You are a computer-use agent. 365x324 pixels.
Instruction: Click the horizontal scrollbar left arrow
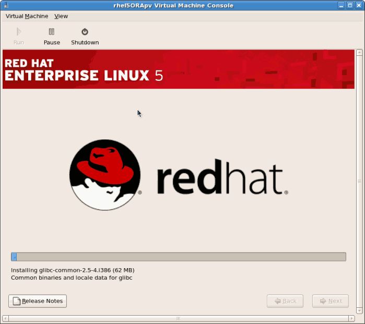click(x=5, y=318)
